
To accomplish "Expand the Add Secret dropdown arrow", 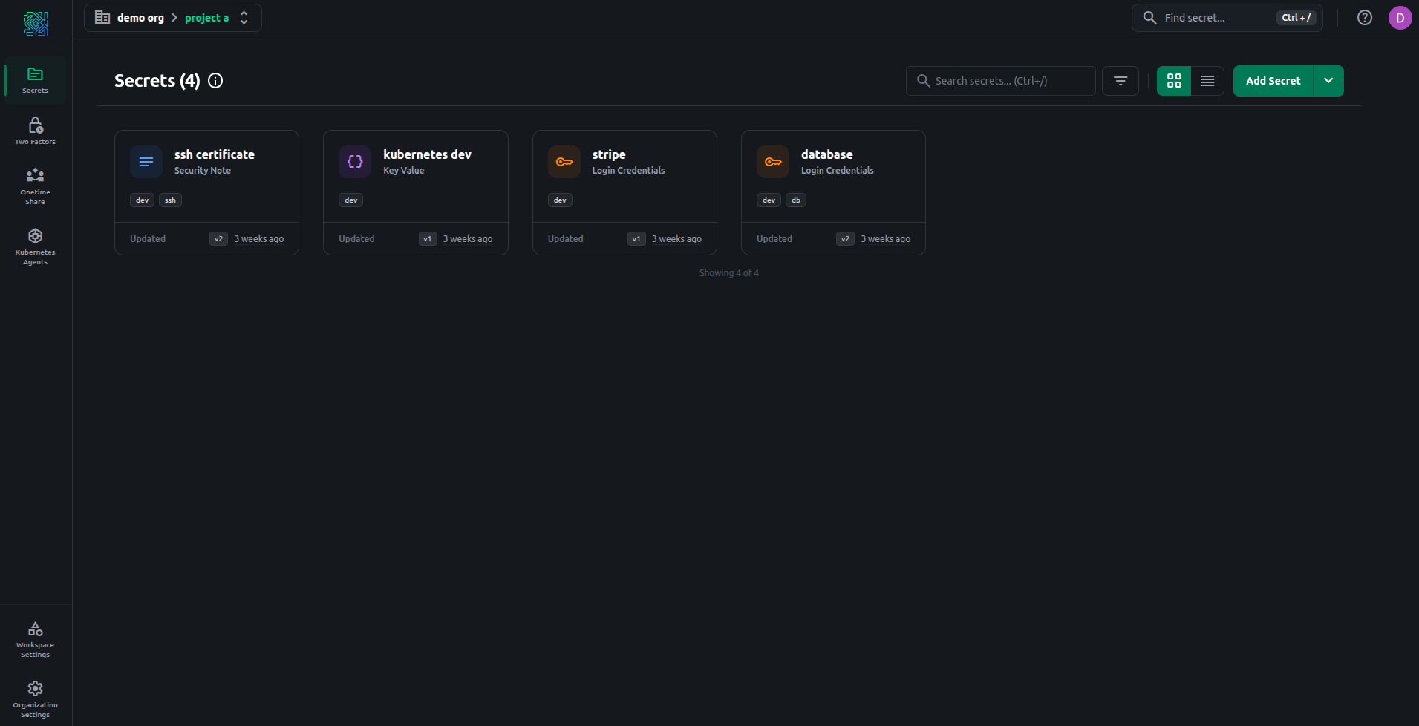I will (x=1328, y=81).
